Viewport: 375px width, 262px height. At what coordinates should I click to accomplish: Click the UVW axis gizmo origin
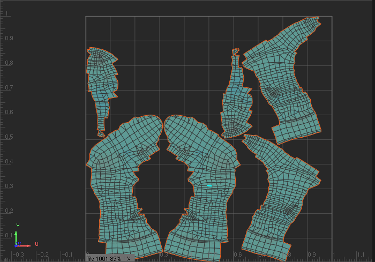point(16,246)
